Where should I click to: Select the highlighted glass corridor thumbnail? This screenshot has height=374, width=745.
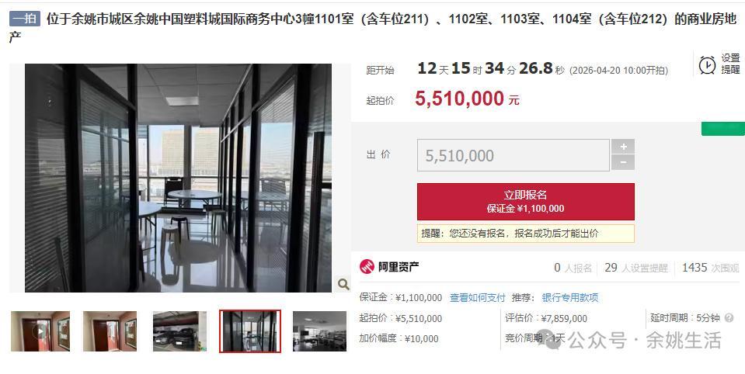coord(250,331)
